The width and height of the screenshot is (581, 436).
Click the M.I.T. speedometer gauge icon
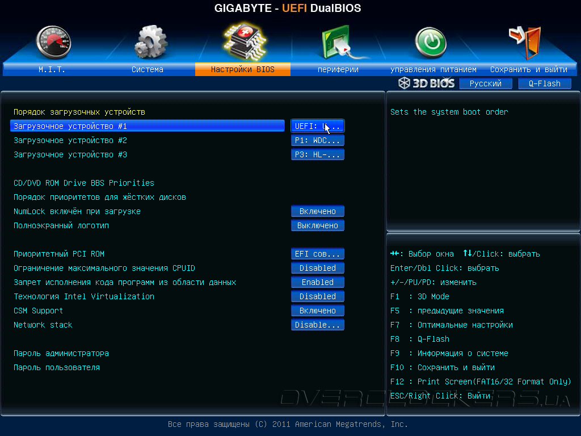click(53, 42)
